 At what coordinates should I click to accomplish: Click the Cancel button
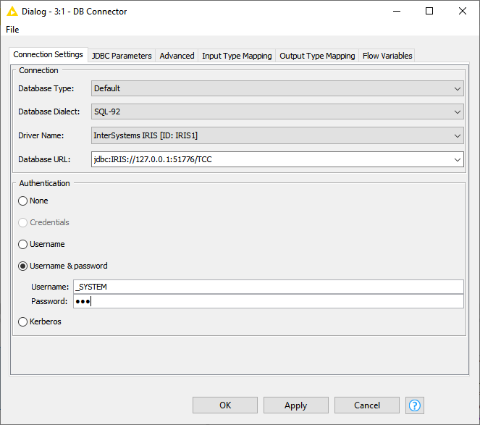(x=367, y=405)
